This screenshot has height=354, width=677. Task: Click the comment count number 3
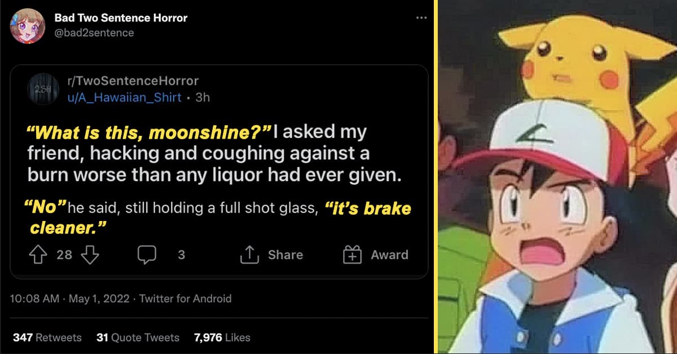(181, 255)
